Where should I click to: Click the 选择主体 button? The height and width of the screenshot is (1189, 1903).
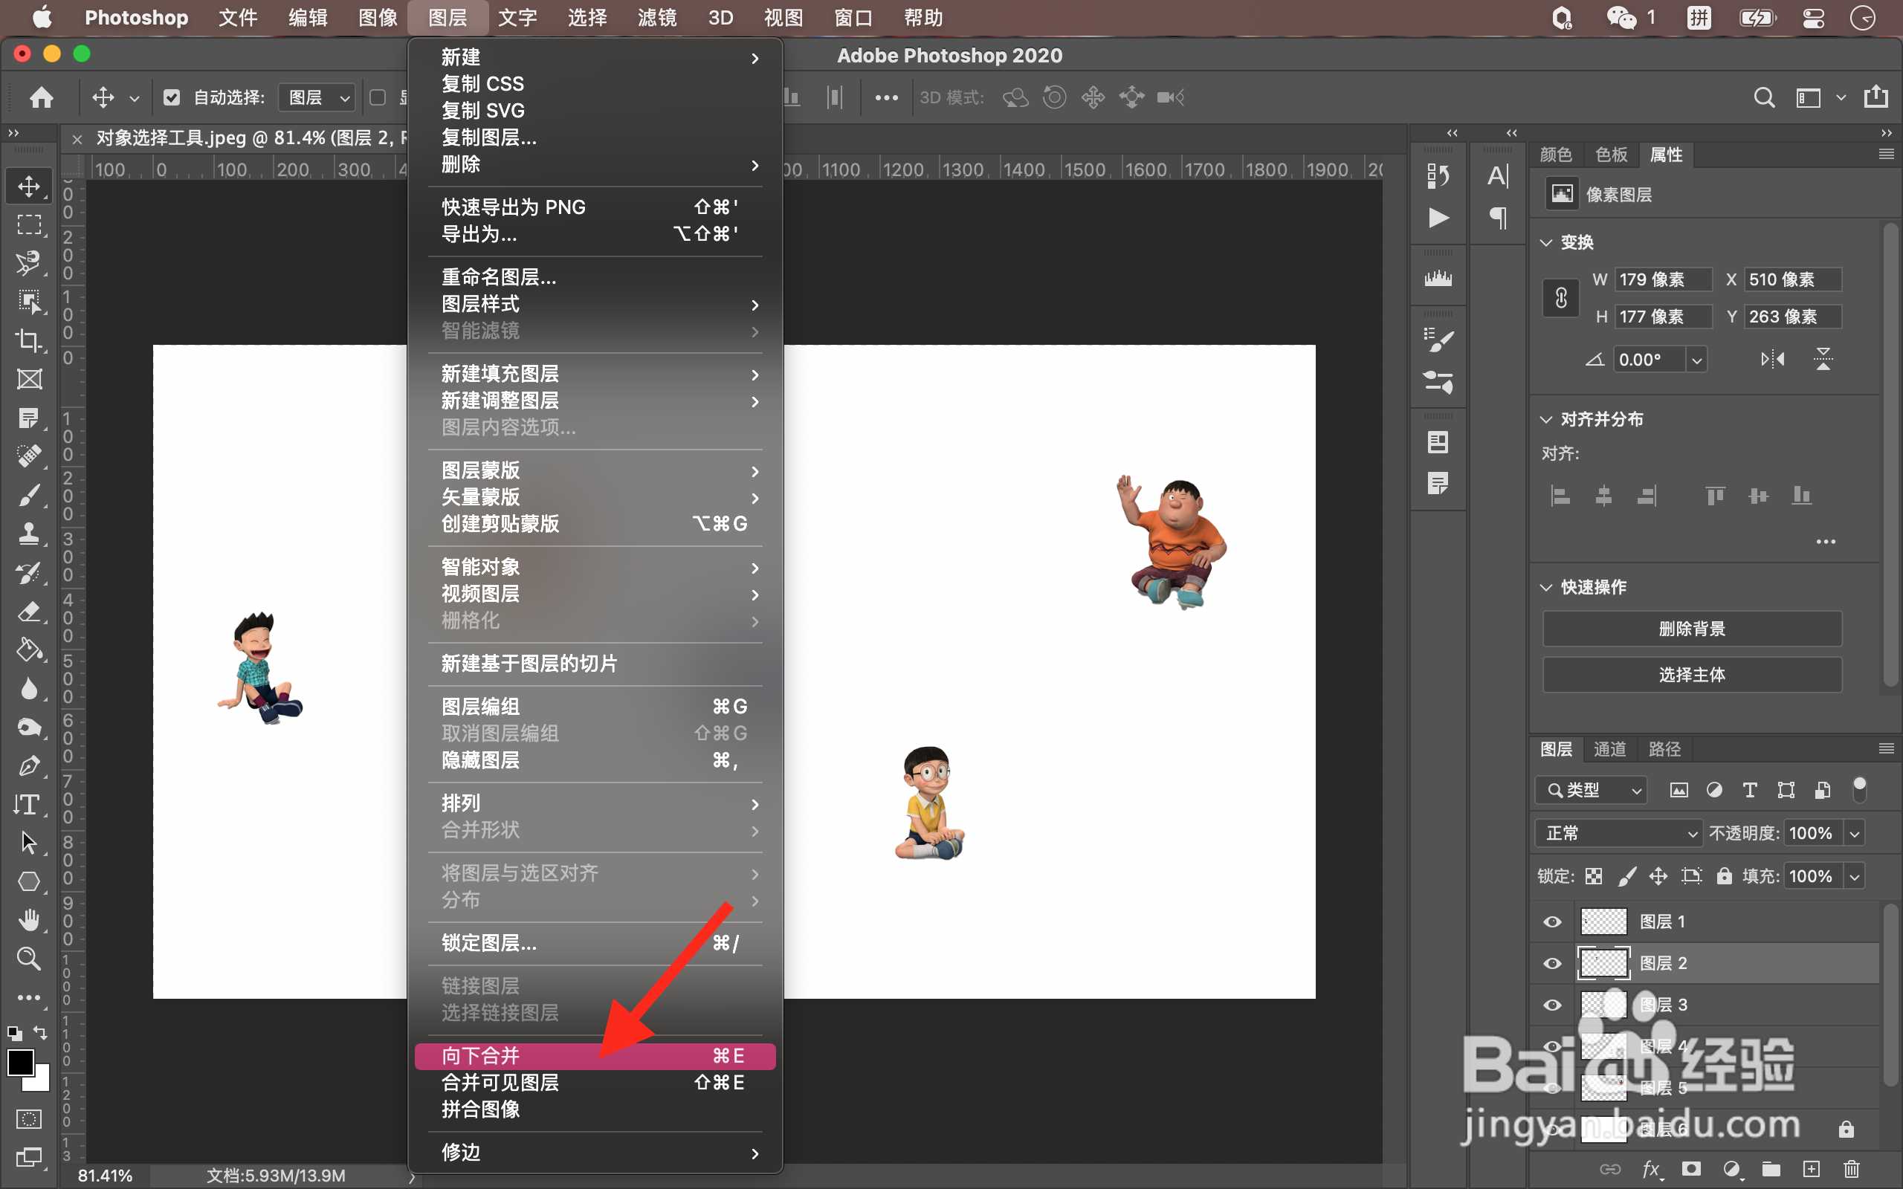[x=1691, y=675]
